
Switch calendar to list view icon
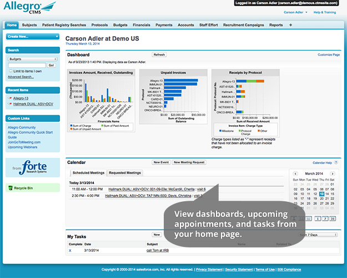tap(309, 219)
